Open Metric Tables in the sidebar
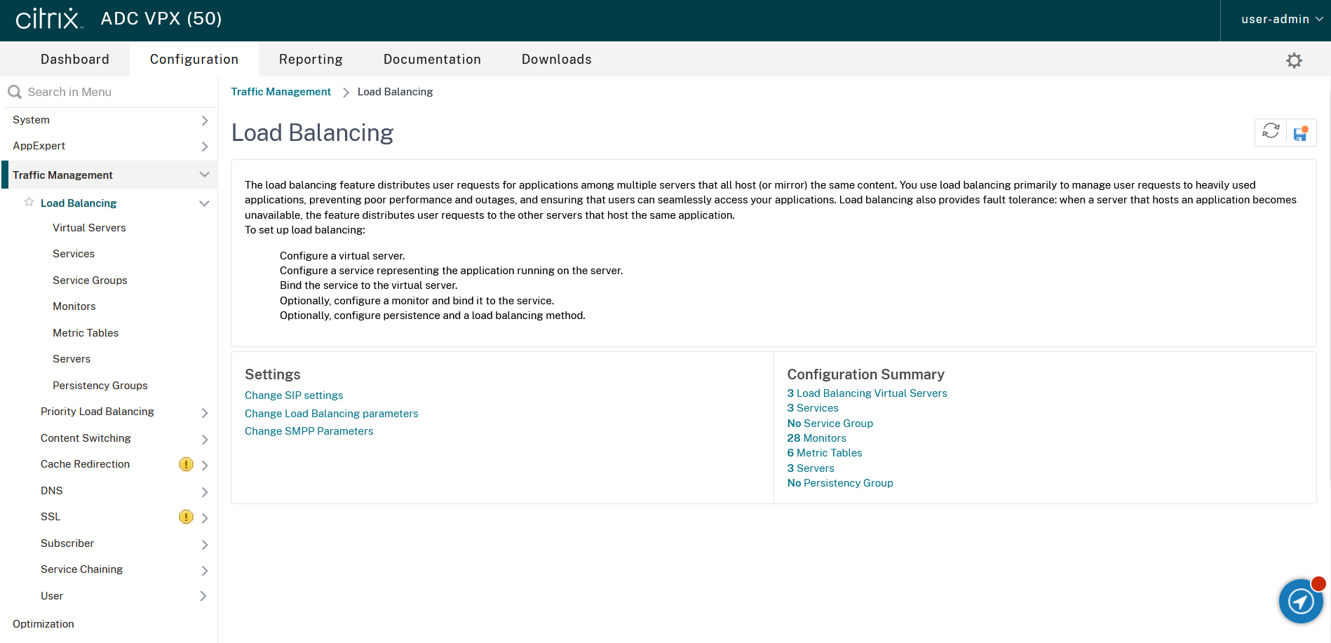The width and height of the screenshot is (1331, 643). pos(86,333)
